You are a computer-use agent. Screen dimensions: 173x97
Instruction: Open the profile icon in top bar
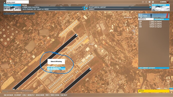point(149,2)
